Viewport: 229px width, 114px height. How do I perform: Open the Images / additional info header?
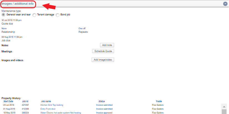[x=17, y=4]
